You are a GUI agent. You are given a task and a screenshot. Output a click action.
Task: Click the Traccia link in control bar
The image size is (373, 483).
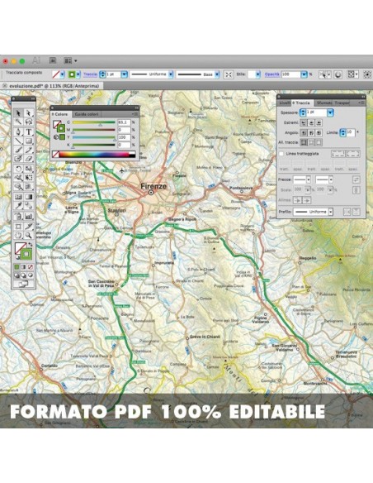tap(90, 74)
